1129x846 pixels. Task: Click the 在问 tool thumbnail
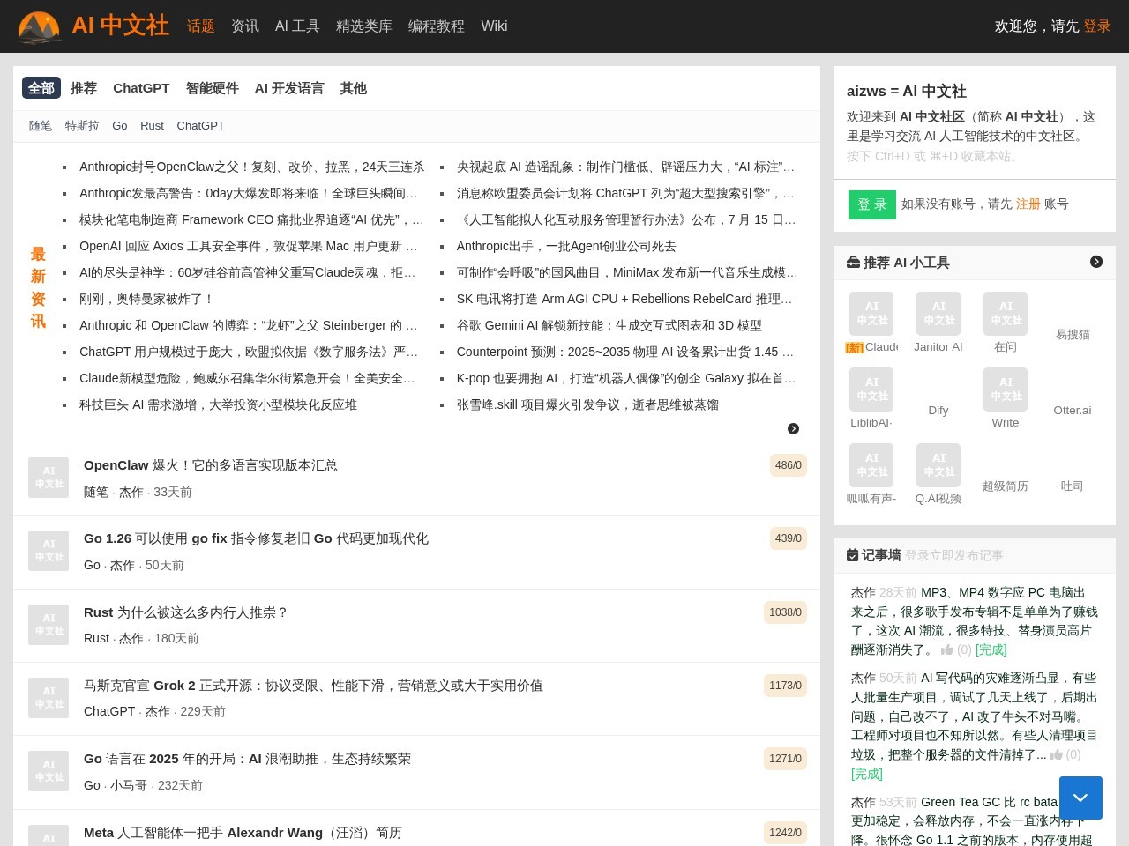click(1005, 314)
